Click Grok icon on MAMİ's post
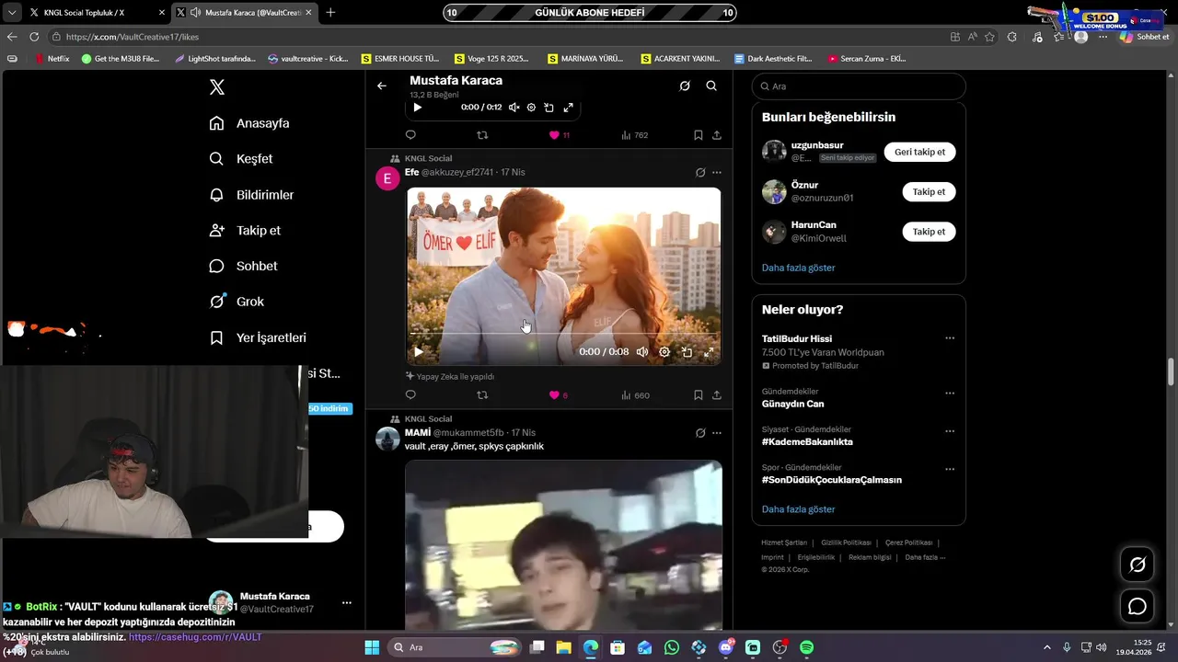The image size is (1178, 662). coord(700,433)
